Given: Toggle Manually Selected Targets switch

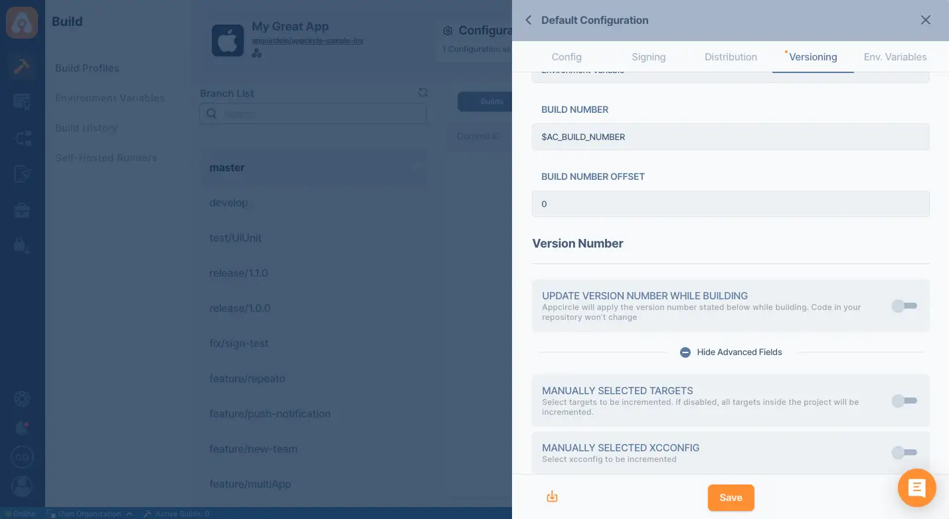Looking at the screenshot, I should coord(905,401).
